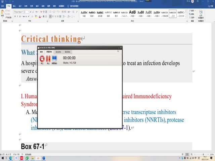
Task: Click the red stop recording button in oCam
Action: (42, 60)
